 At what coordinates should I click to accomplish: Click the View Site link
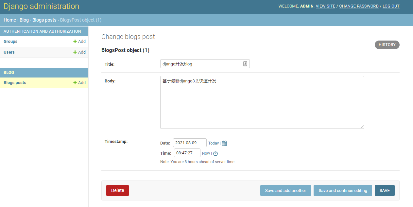point(325,6)
